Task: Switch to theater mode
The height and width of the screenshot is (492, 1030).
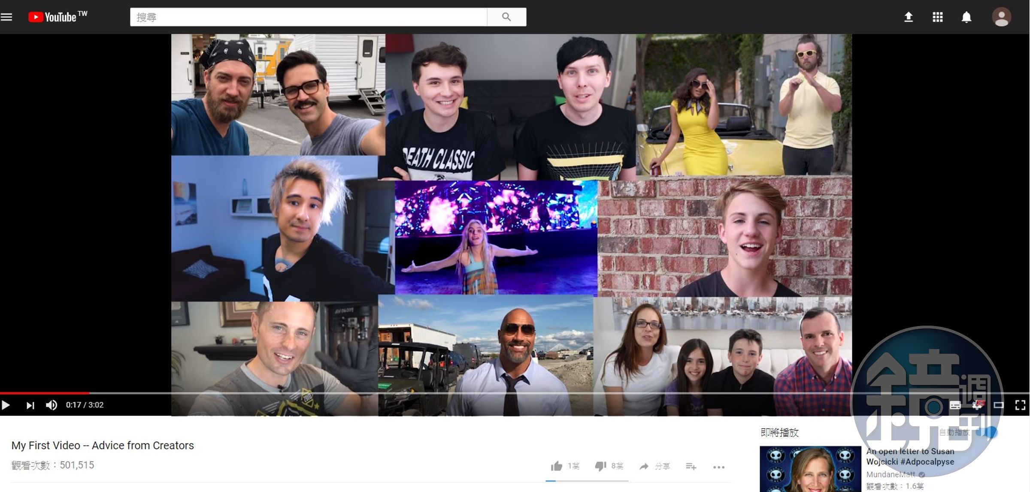Action: pyautogui.click(x=999, y=405)
